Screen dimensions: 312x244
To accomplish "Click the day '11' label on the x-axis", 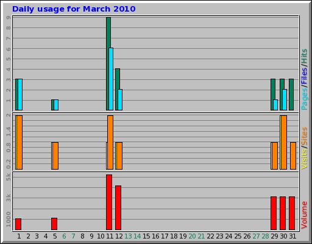I will pyautogui.click(x=110, y=236).
